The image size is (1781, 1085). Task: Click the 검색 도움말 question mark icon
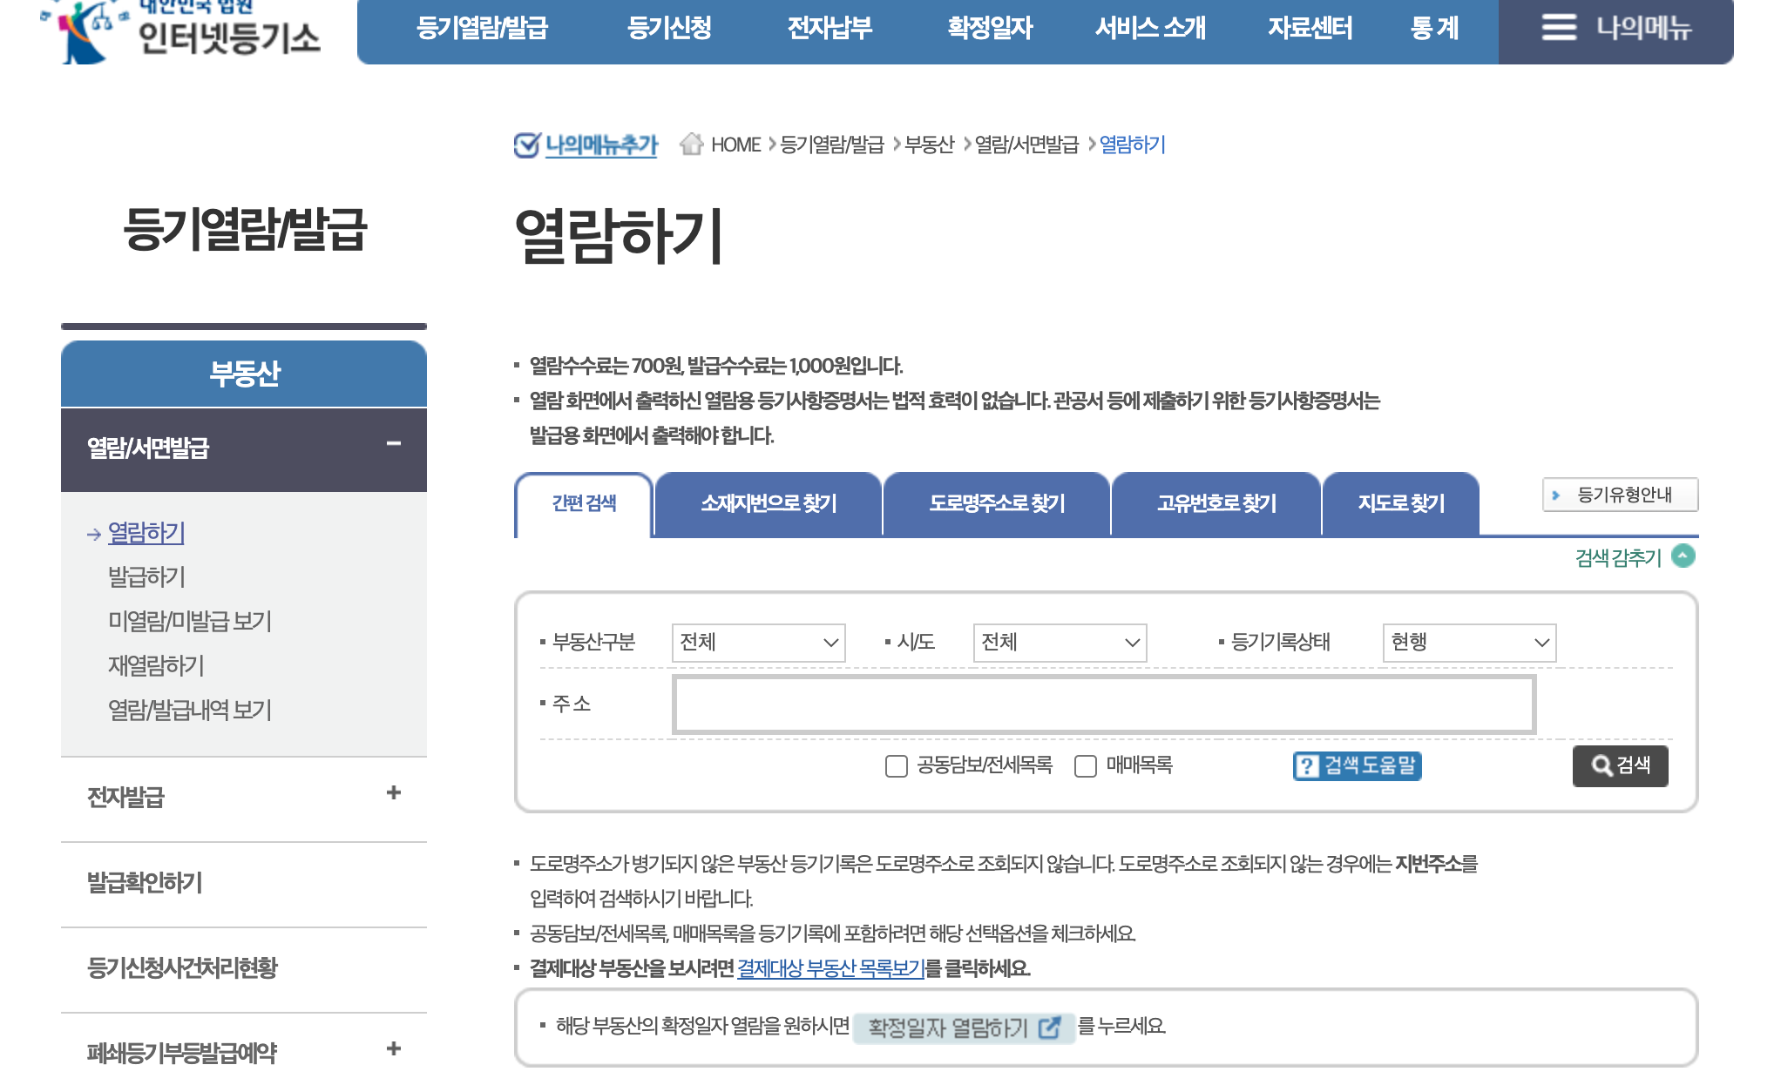coord(1307,766)
